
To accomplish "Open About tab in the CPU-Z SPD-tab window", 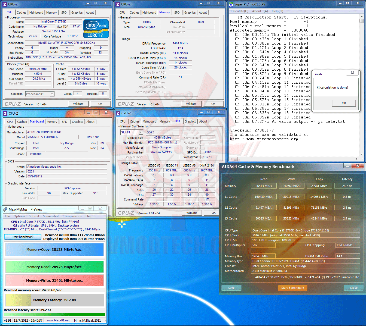I will [x=203, y=121].
